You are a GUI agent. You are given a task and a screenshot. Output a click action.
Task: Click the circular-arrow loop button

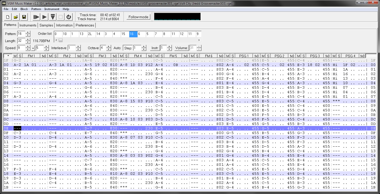(x=69, y=17)
